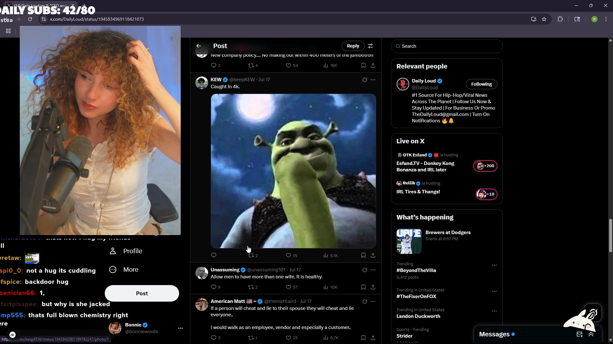Open reply sorting options icon beside Reply
Viewport: 613px width, 344px height.
point(370,46)
